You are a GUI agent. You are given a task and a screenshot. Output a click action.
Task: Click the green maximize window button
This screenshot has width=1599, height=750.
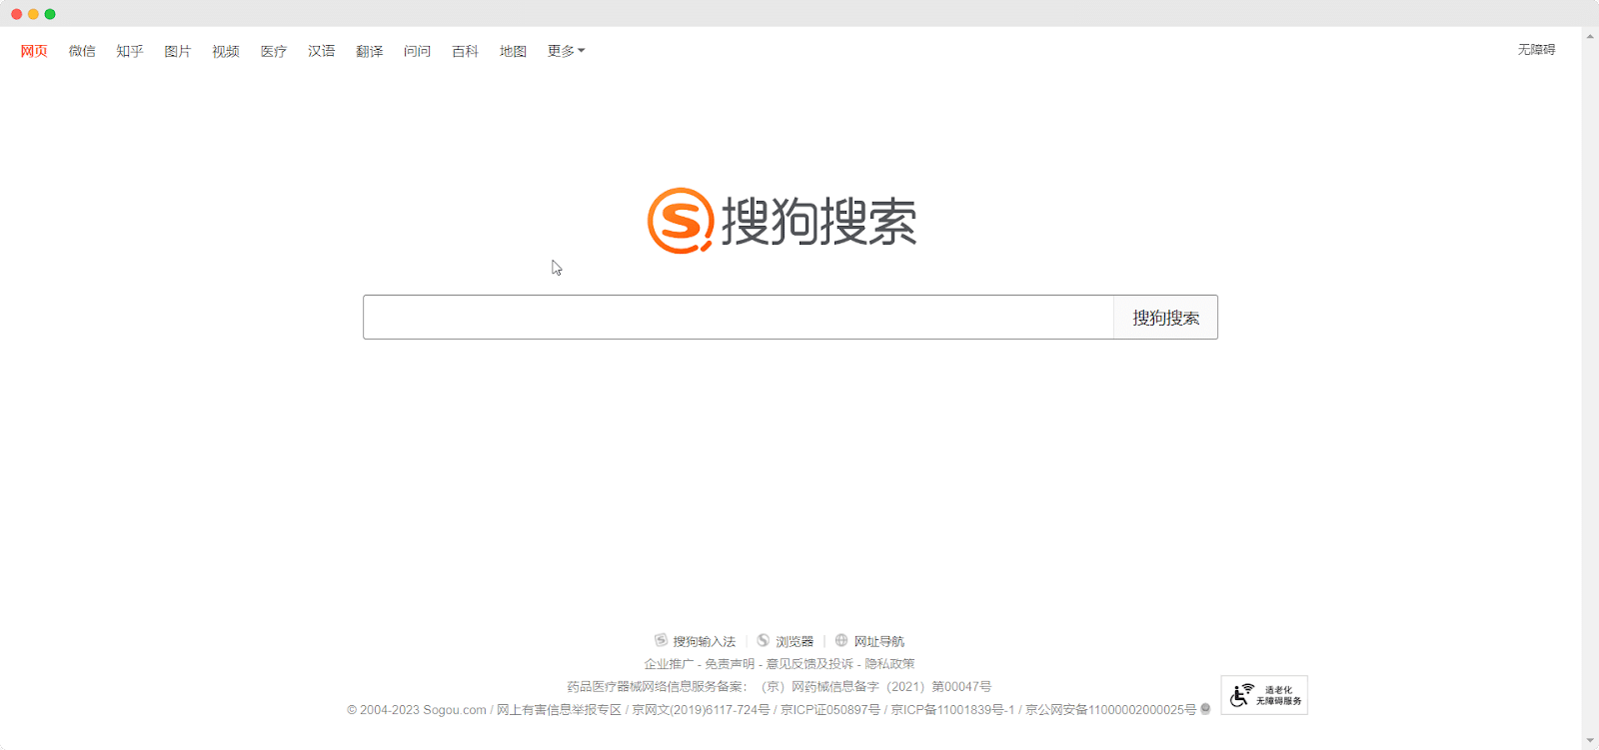click(50, 14)
